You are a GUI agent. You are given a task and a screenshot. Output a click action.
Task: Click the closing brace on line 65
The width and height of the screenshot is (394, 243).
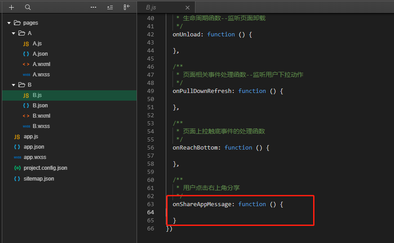(174, 221)
